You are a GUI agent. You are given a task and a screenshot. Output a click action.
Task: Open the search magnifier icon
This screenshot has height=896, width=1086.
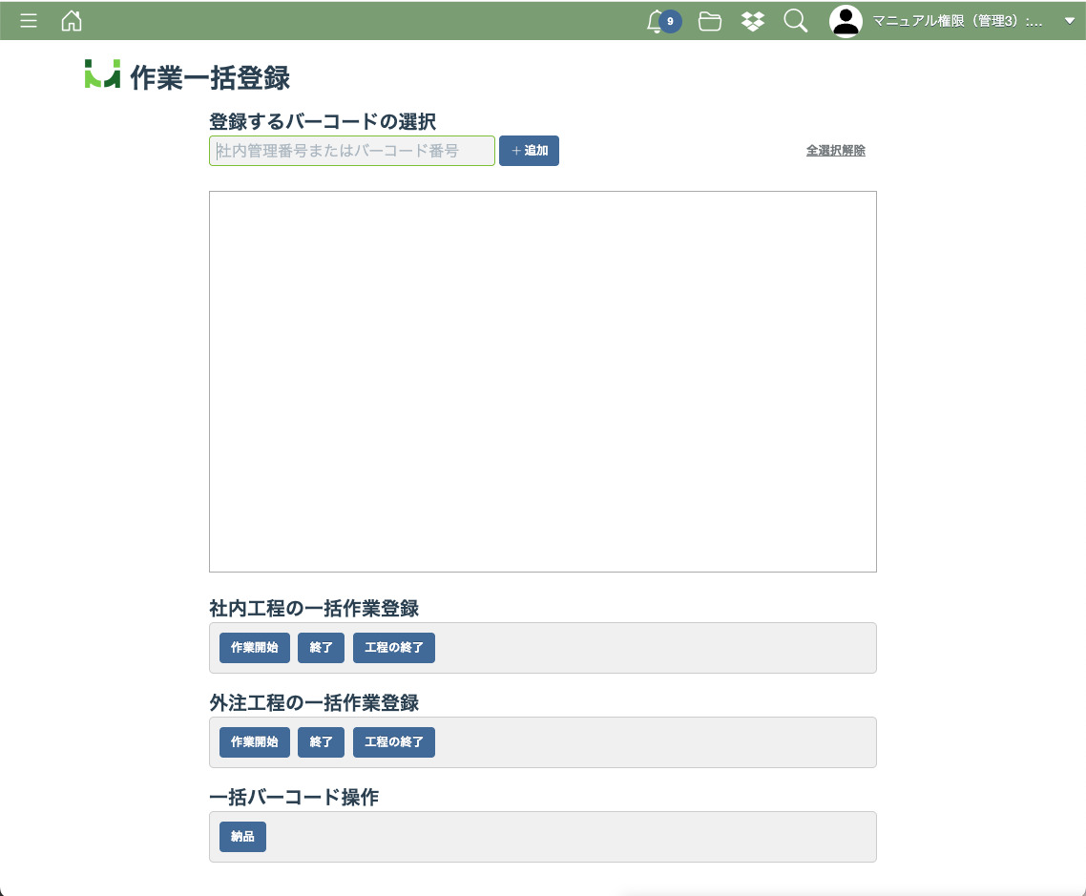coord(795,21)
